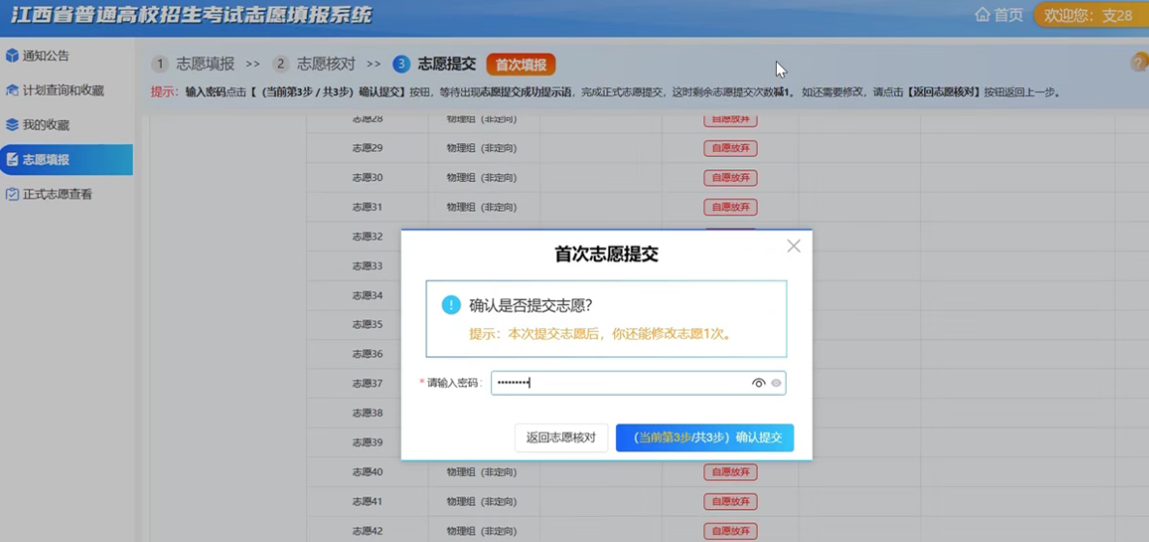This screenshot has width=1149, height=542.
Task: Click the help question mark icon
Action: 1139,63
